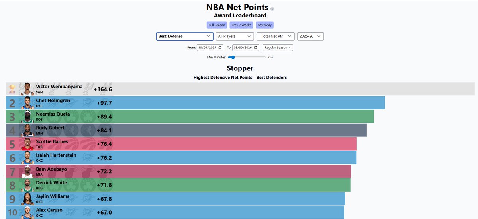Image resolution: width=478 pixels, height=219 pixels.
Task: Click the +97.7 value for Holmgren
Action: click(x=104, y=103)
